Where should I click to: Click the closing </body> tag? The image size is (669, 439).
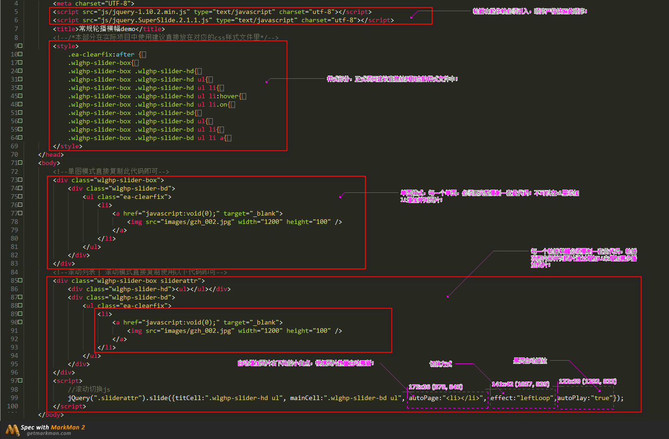pos(51,414)
